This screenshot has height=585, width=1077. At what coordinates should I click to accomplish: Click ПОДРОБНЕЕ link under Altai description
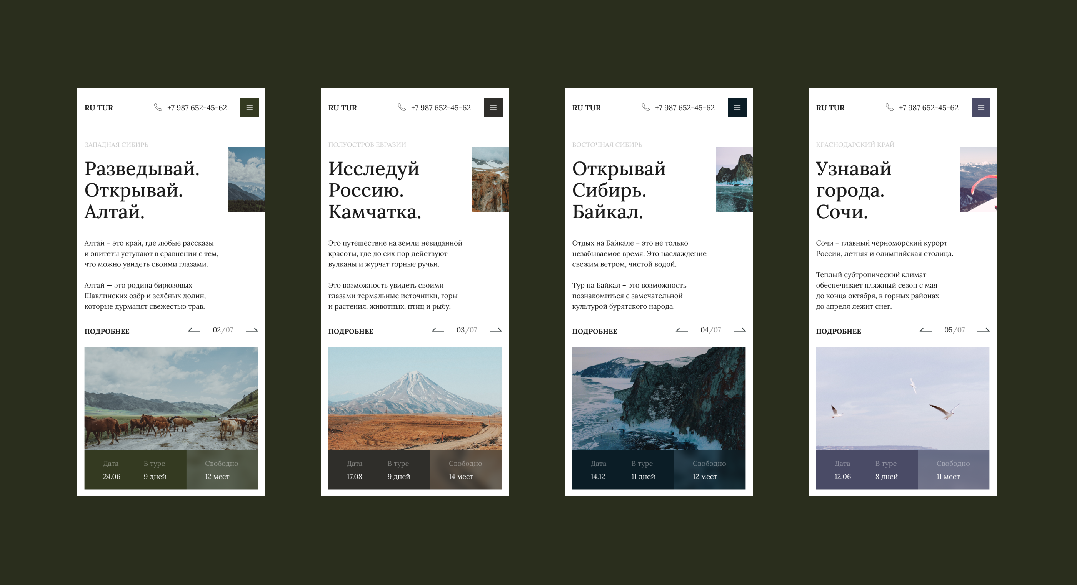[x=107, y=331]
